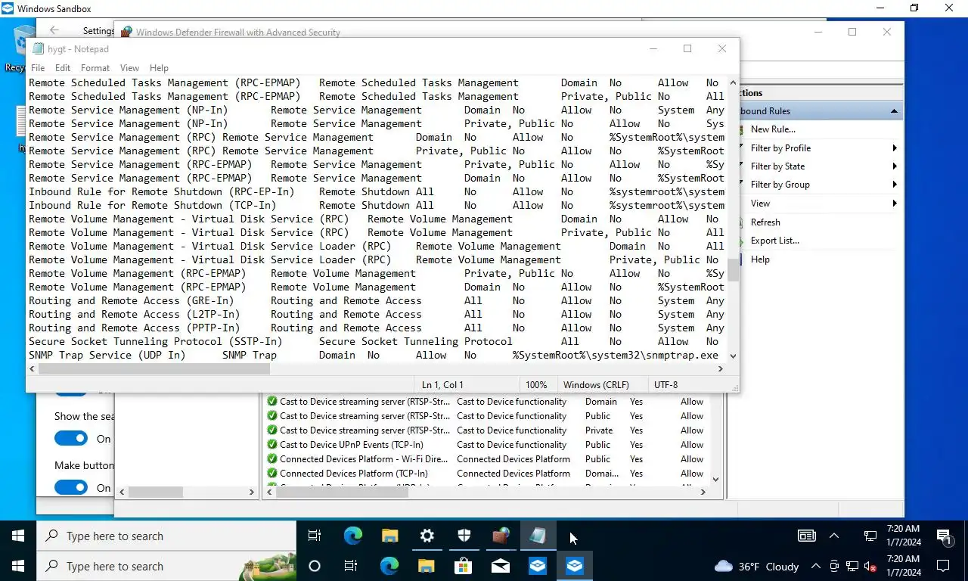Image resolution: width=968 pixels, height=581 pixels.
Task: Collapse the Inbound Rules actions section
Action: click(x=894, y=111)
